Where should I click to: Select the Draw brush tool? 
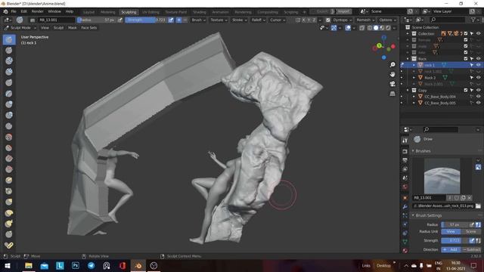[x=9, y=39]
